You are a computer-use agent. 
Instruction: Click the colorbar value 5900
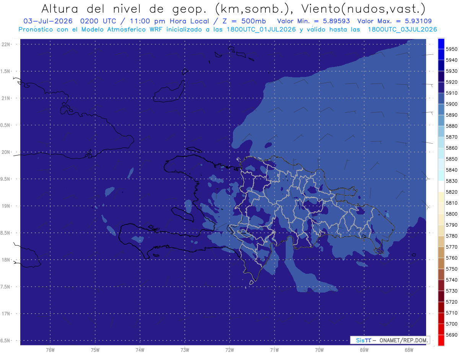[452, 104]
